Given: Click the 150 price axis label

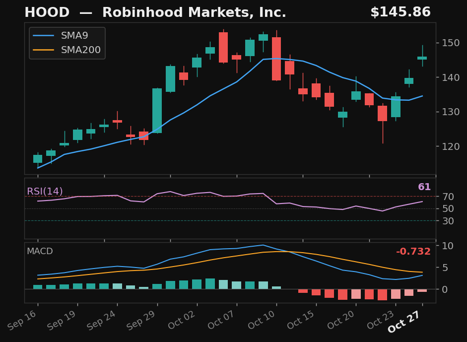Looking at the screenshot, I should 451,43.
